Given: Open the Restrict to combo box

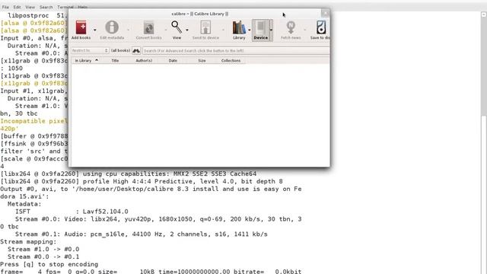Looking at the screenshot, I should tap(90, 50).
